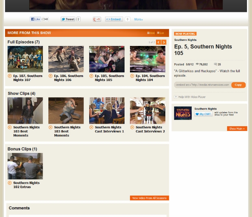
Task: Open Southern Nights Cast Interviews 1 link
Action: 109,129
